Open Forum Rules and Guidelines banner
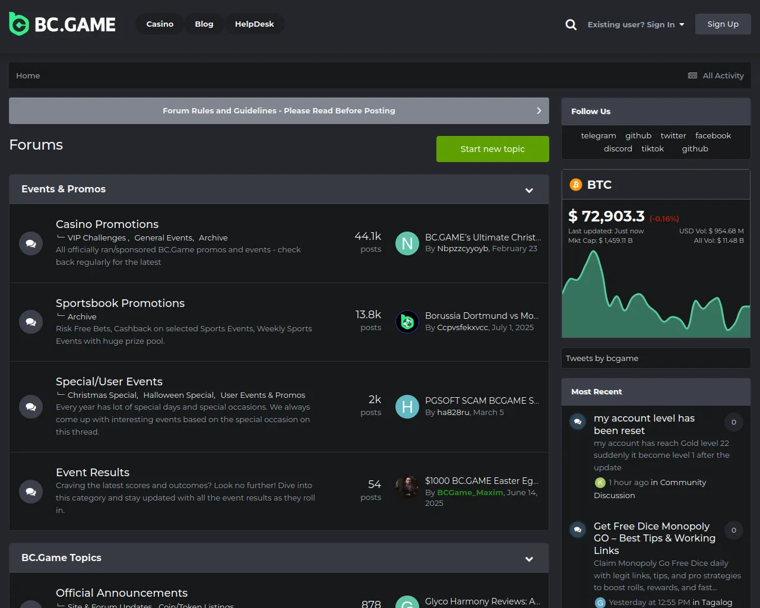The width and height of the screenshot is (760, 608). [x=279, y=111]
